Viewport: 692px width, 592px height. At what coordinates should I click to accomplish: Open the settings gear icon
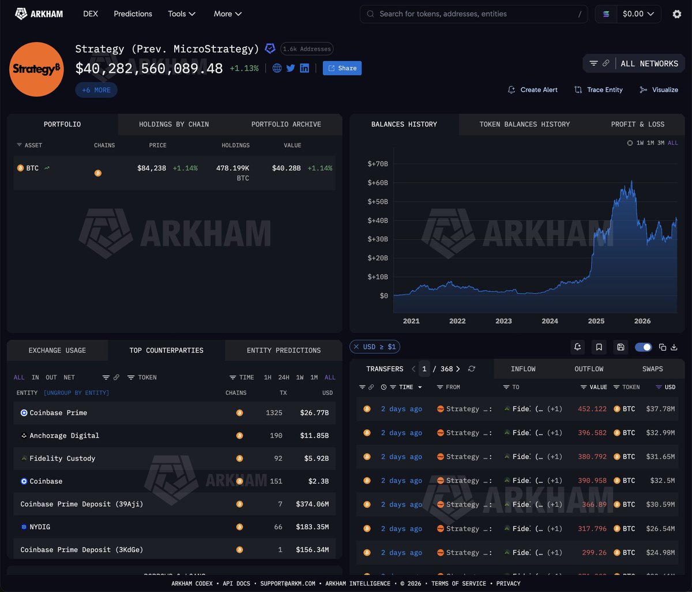(677, 14)
